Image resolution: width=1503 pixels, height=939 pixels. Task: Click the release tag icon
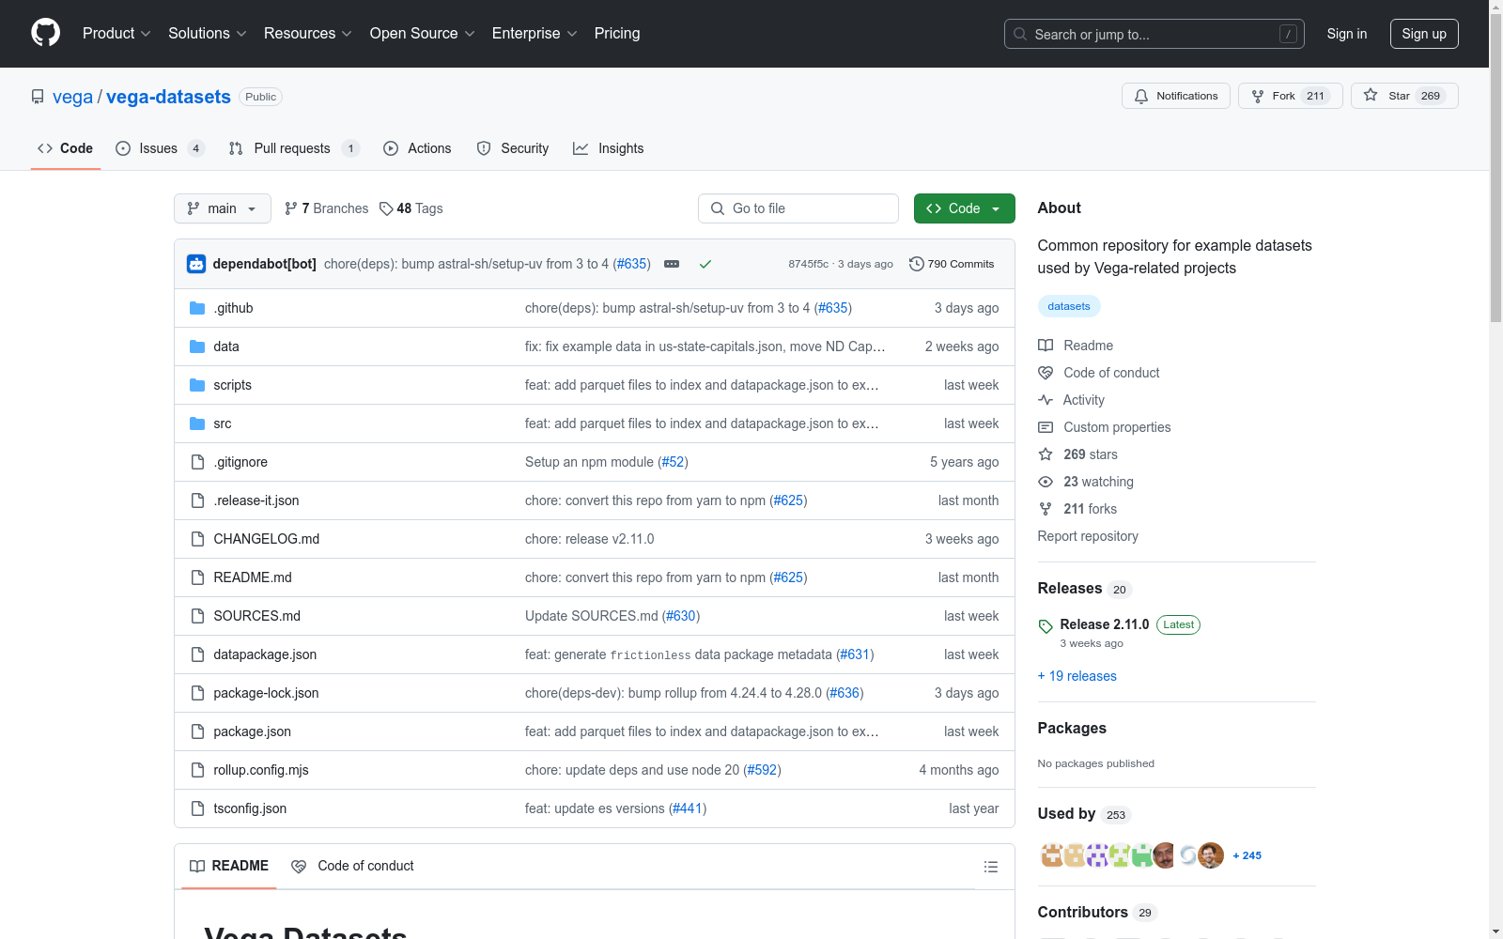coord(1046,626)
